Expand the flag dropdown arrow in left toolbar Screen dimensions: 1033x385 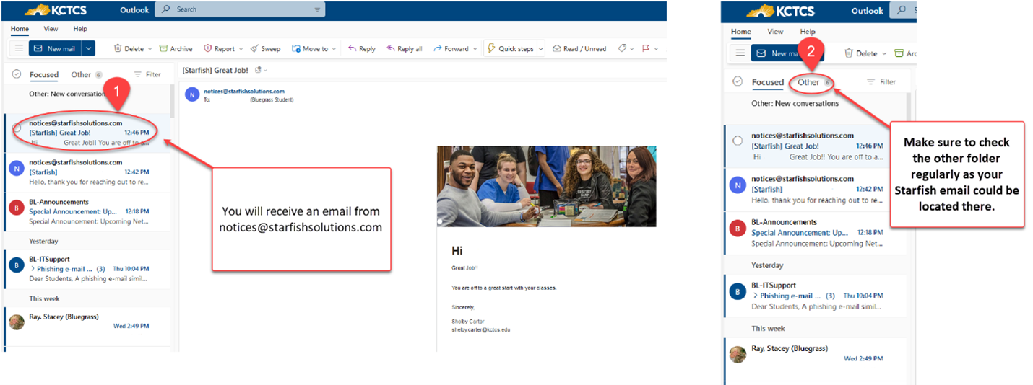pyautogui.click(x=656, y=49)
